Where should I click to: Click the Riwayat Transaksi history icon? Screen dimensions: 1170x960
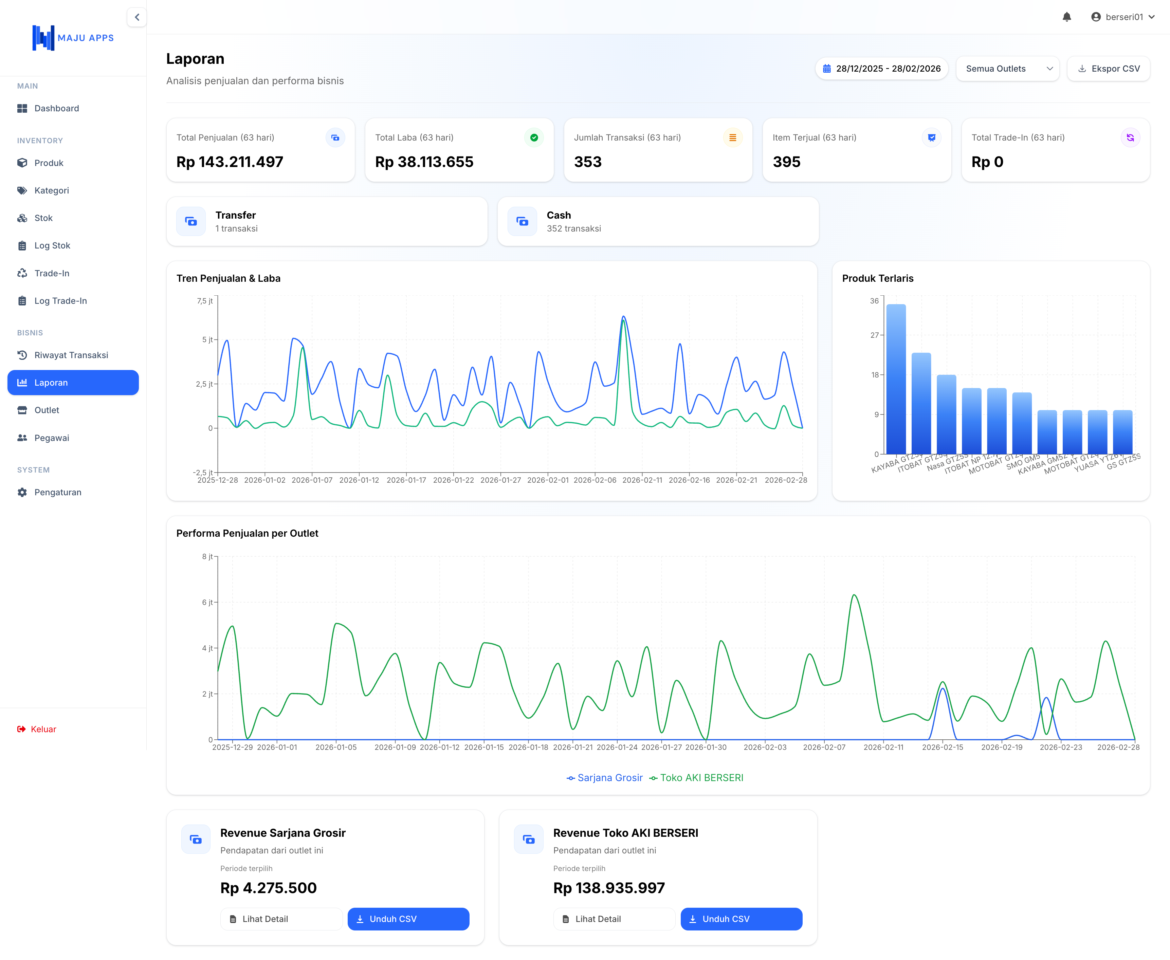(x=22, y=355)
